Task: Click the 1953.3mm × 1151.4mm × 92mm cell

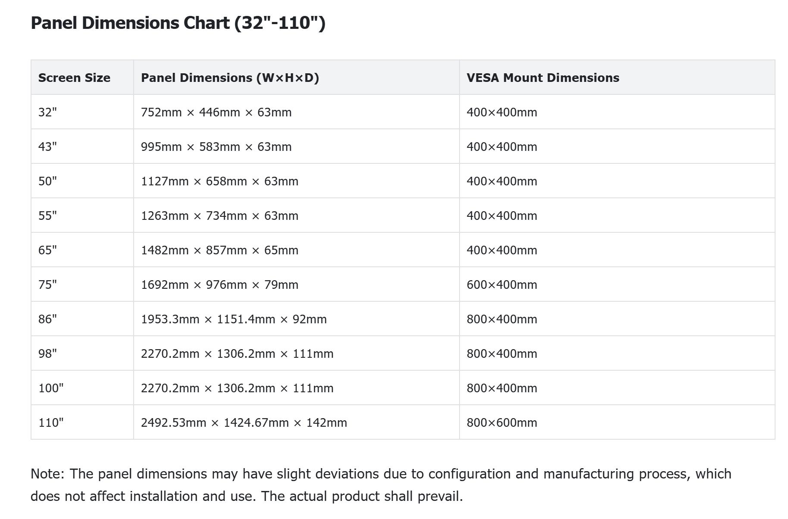Action: (x=234, y=319)
